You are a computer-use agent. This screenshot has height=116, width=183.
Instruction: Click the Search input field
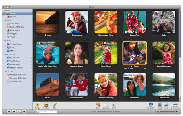[x=48, y=112]
